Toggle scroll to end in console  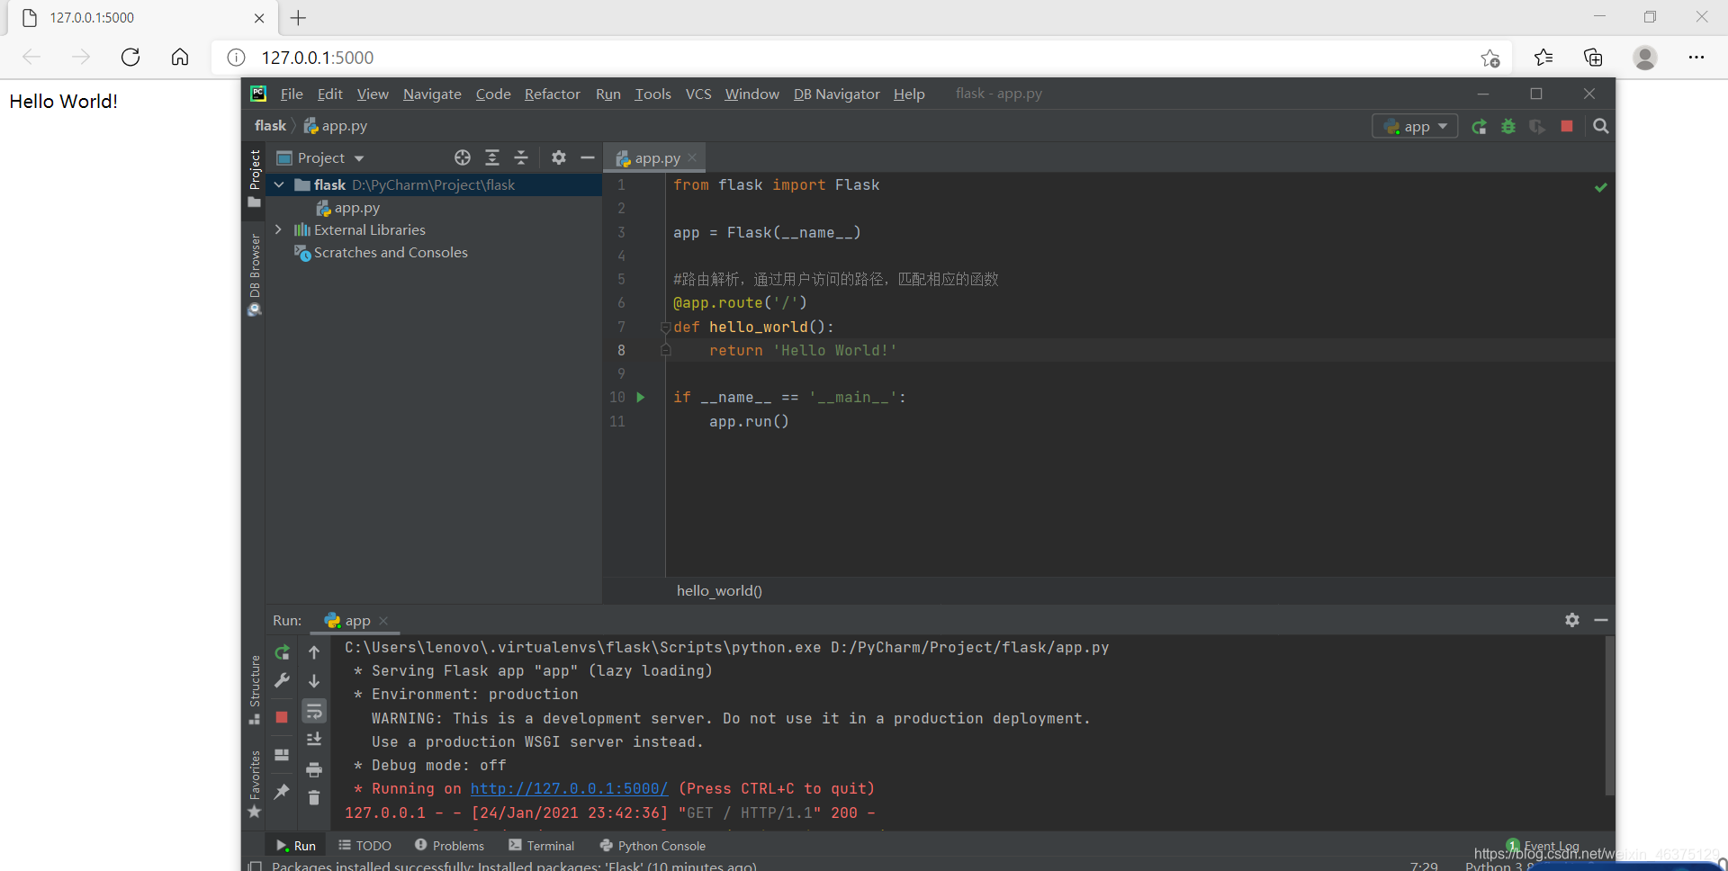pos(314,739)
